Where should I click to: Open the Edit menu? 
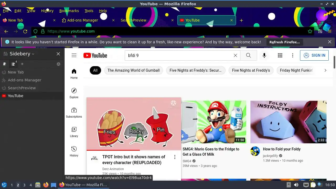coord(18,11)
